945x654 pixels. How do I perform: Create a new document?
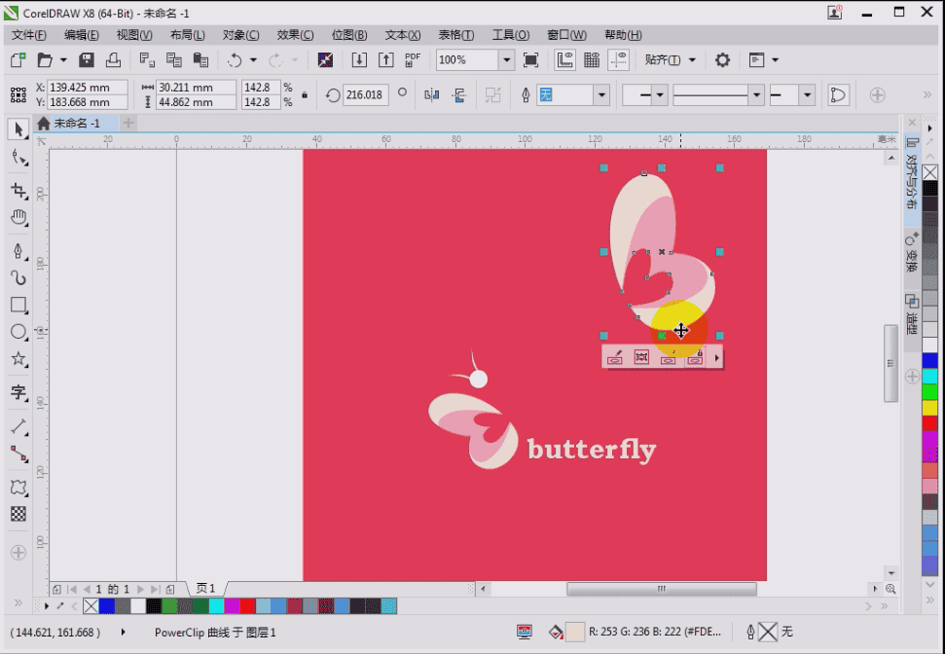click(18, 59)
